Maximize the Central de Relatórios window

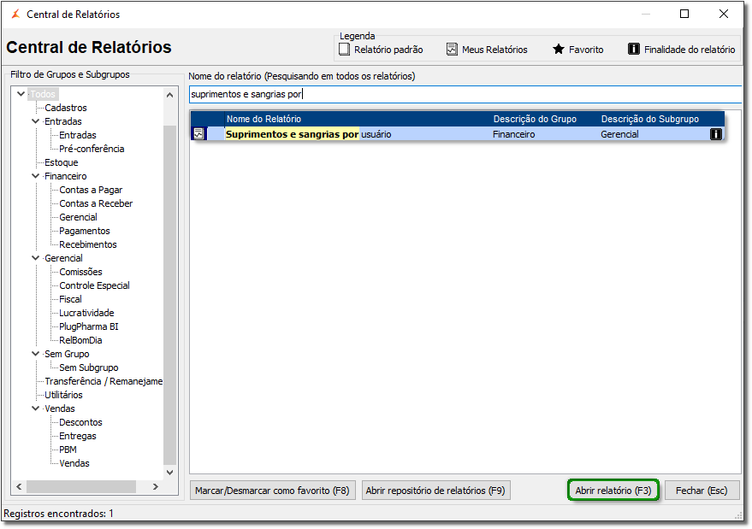(684, 14)
